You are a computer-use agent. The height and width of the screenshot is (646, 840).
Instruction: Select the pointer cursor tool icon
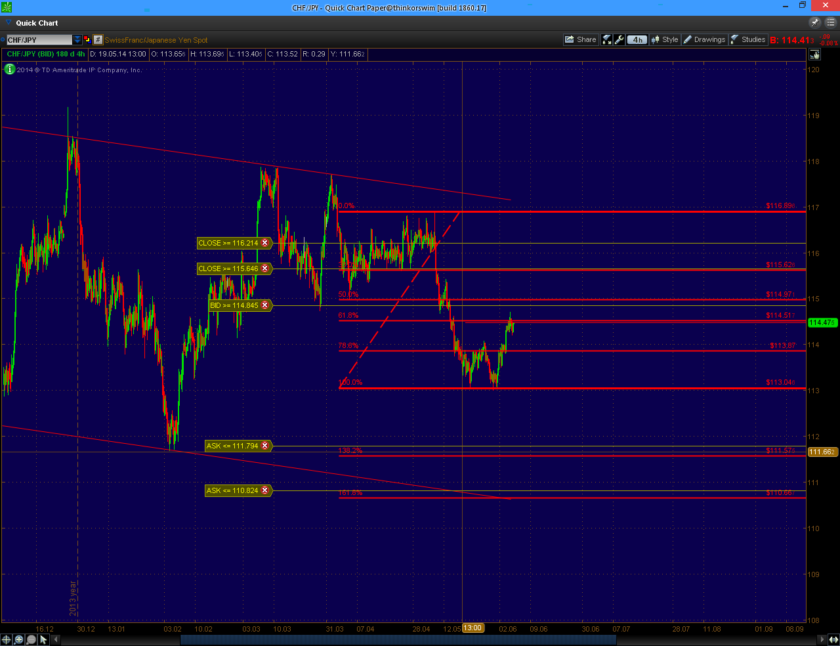[x=43, y=639]
